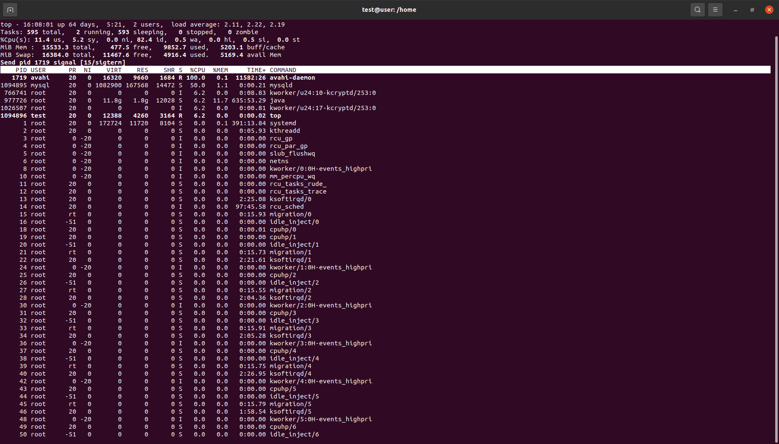
Task: Click the java process command
Action: pyautogui.click(x=277, y=100)
